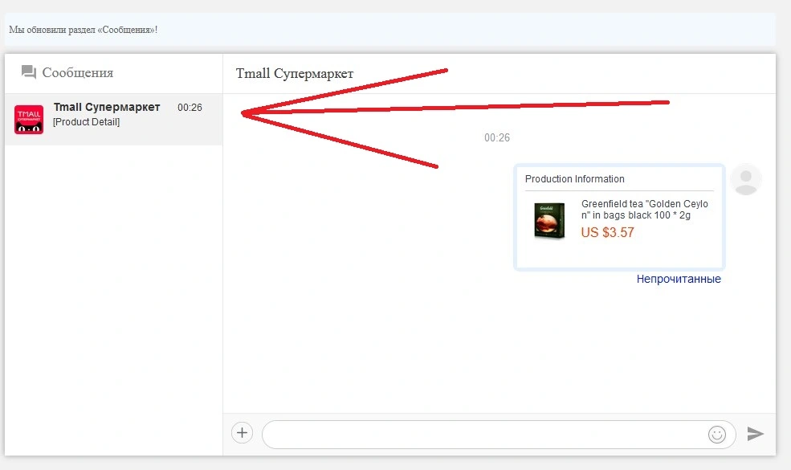This screenshot has height=470, width=791.
Task: Click the Production Information card header
Action: [x=575, y=178]
